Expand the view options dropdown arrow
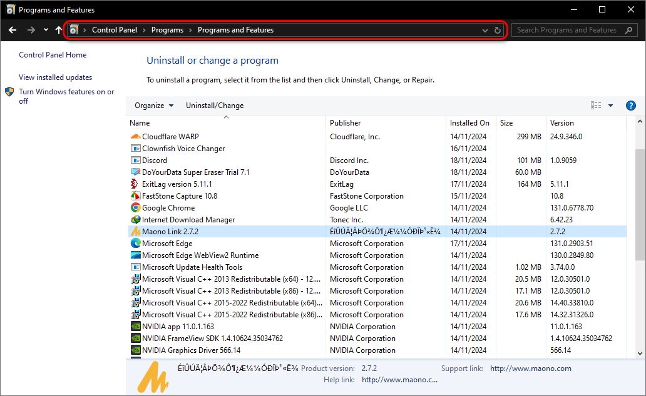Image resolution: width=646 pixels, height=396 pixels. [x=610, y=106]
